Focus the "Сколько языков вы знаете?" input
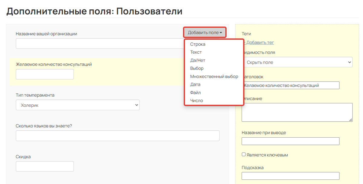363x184 pixels. point(118,136)
